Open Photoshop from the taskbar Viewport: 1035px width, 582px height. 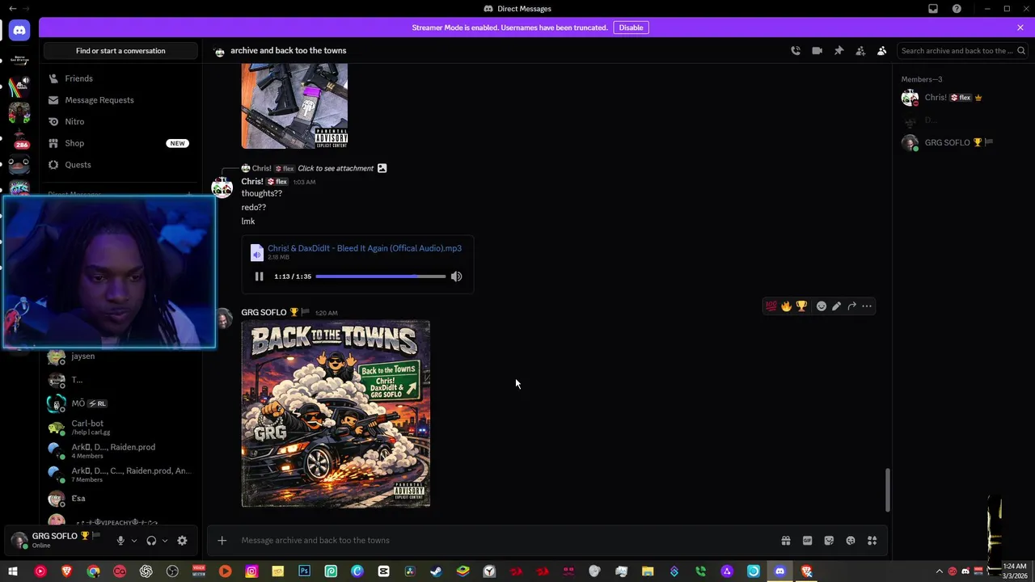(304, 571)
